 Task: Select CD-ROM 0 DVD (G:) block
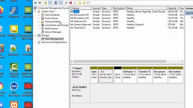[80, 93]
